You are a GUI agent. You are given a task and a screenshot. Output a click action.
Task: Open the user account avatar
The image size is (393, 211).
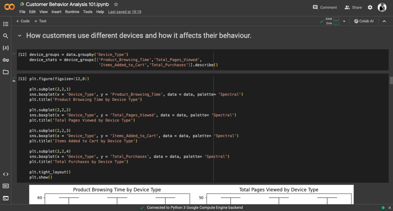[382, 7]
